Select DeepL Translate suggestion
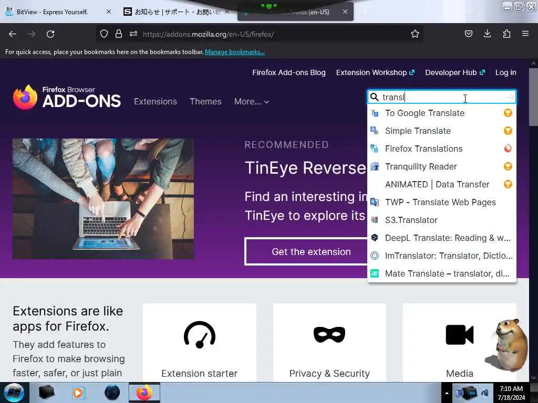 pos(441,238)
